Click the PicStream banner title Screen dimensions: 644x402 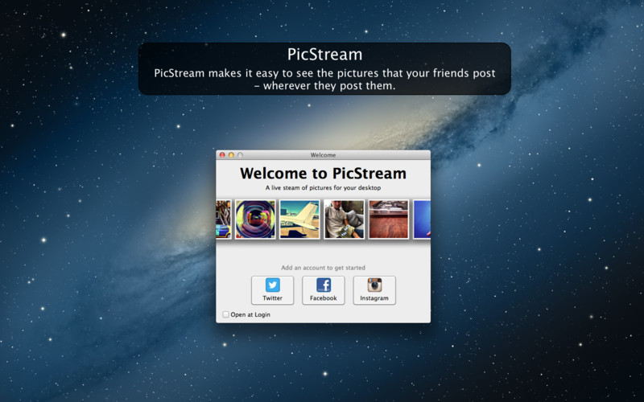[324, 55]
